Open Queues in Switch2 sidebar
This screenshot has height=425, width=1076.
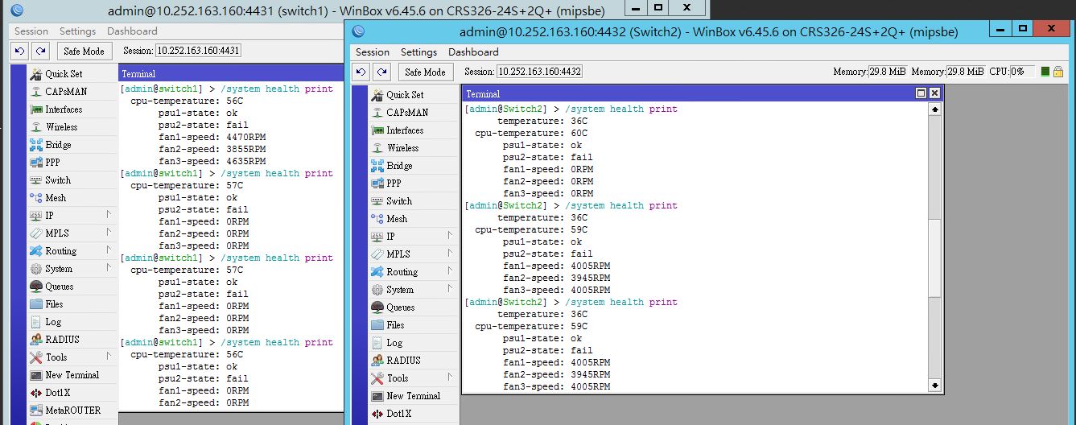(413, 307)
